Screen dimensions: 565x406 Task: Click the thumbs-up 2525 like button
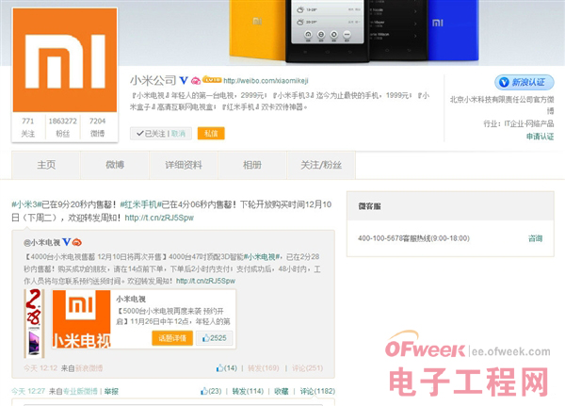click(x=215, y=338)
